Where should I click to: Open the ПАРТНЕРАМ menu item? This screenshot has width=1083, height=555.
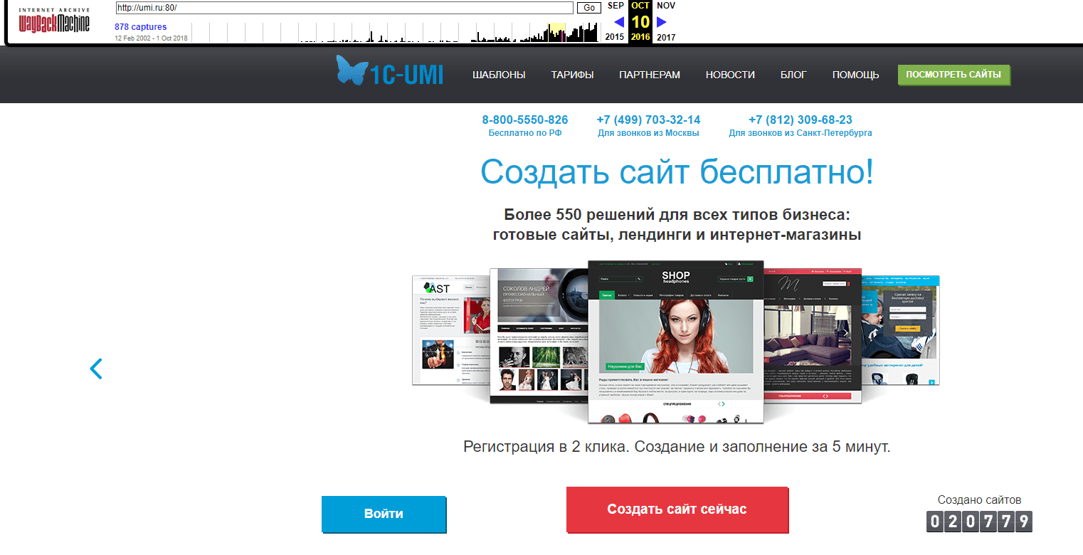[x=650, y=75]
